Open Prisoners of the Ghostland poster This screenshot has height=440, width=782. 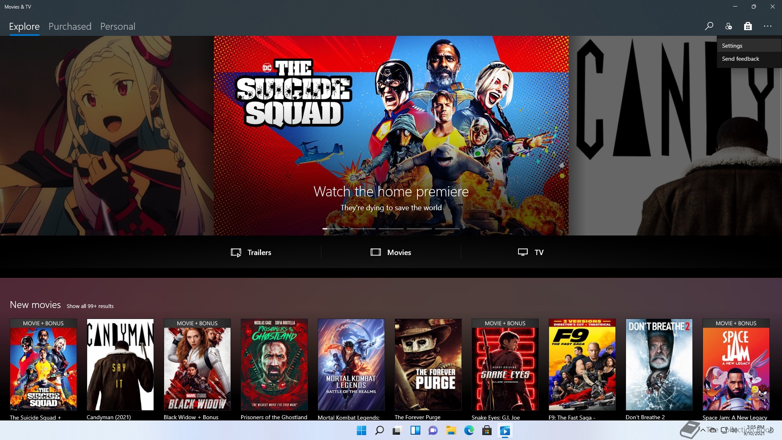coord(274,365)
